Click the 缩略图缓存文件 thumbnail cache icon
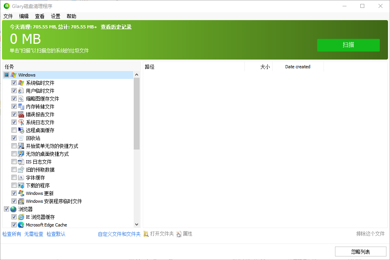The height and width of the screenshot is (260, 390). pos(21,98)
